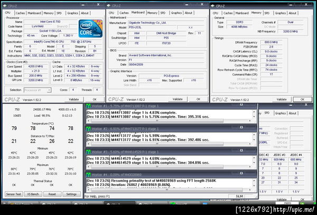Click the Bus Speed value 200.0 MHz

coord(35,76)
